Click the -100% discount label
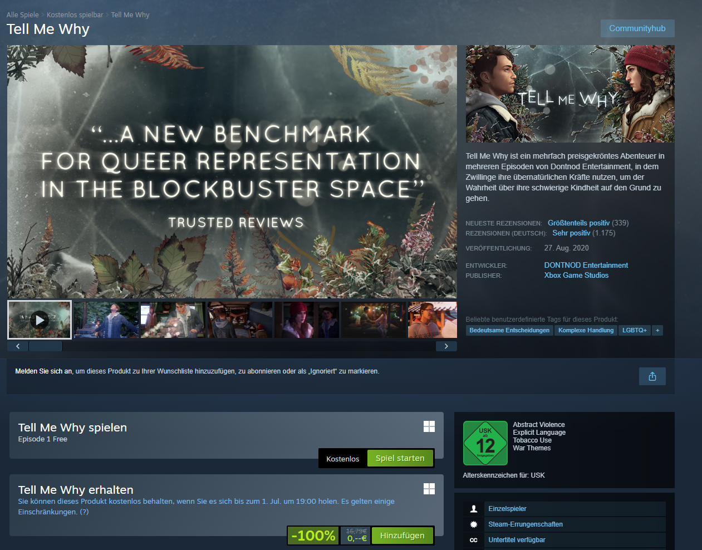The width and height of the screenshot is (702, 550). 313,536
